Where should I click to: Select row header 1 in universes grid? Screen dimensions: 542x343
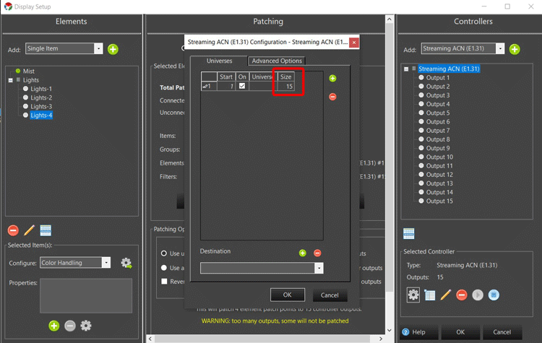(209, 87)
